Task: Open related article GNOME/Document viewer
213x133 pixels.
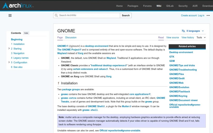Action: [x=184, y=100]
